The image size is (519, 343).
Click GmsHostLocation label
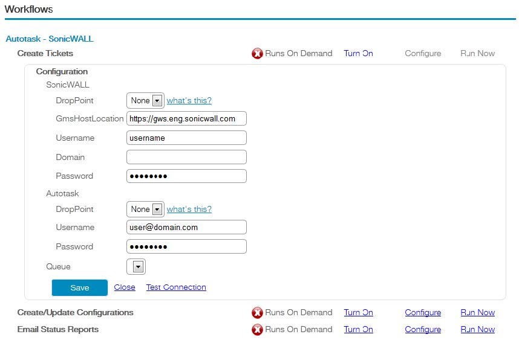coord(90,118)
